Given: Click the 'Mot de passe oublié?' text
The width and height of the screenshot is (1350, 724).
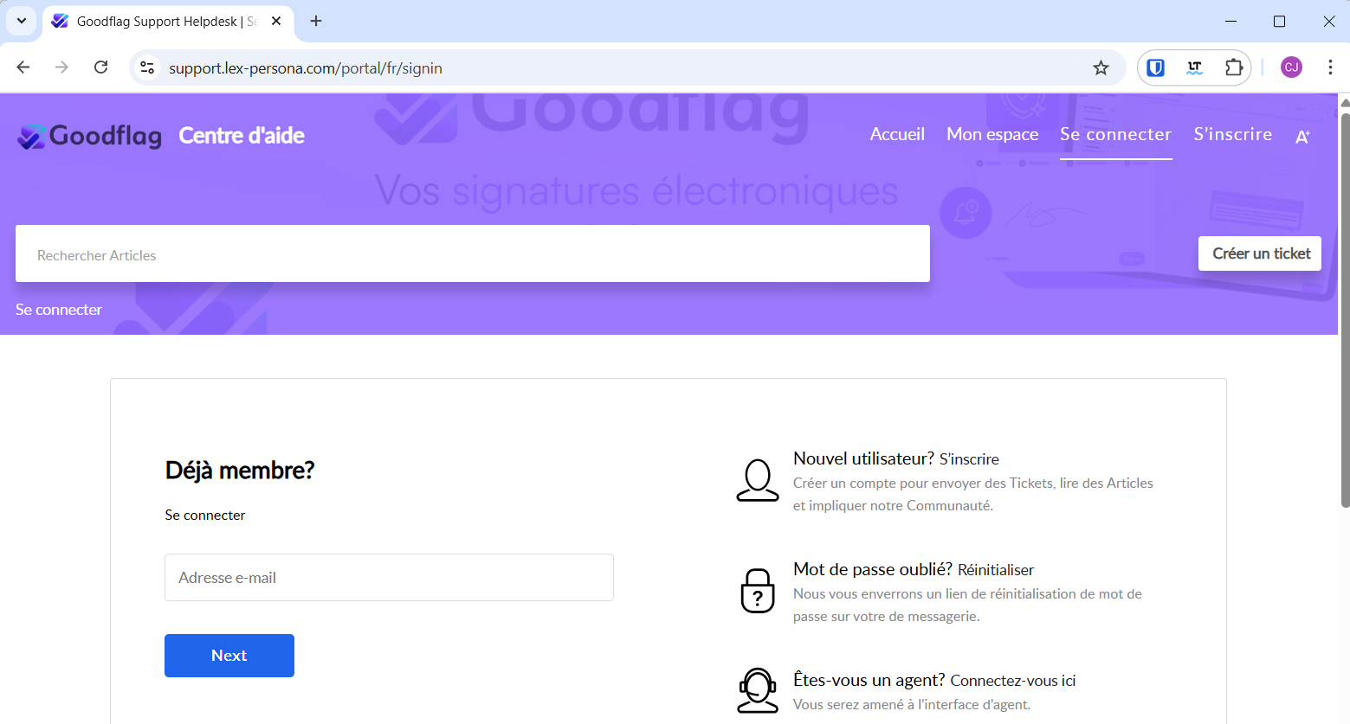Looking at the screenshot, I should pos(873,569).
